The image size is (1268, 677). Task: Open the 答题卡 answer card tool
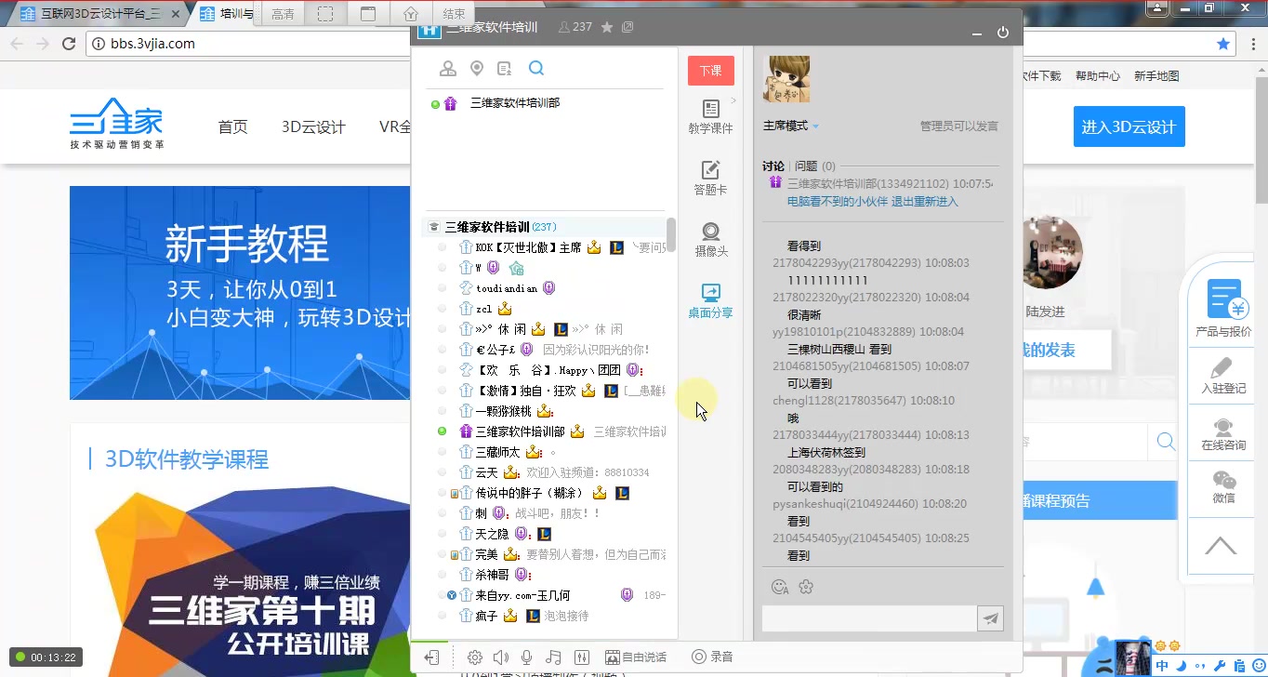tap(710, 178)
